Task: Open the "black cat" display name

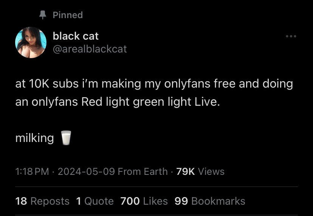Action: [76, 36]
